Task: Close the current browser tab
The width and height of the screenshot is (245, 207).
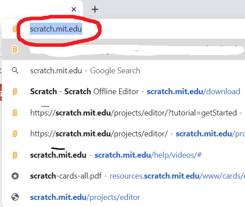Action: [x=74, y=9]
